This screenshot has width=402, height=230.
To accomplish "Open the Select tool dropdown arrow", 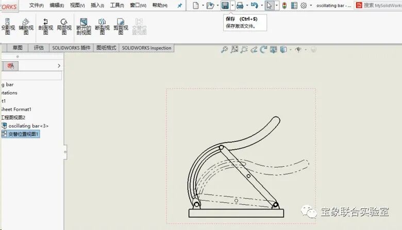I will (x=277, y=5).
